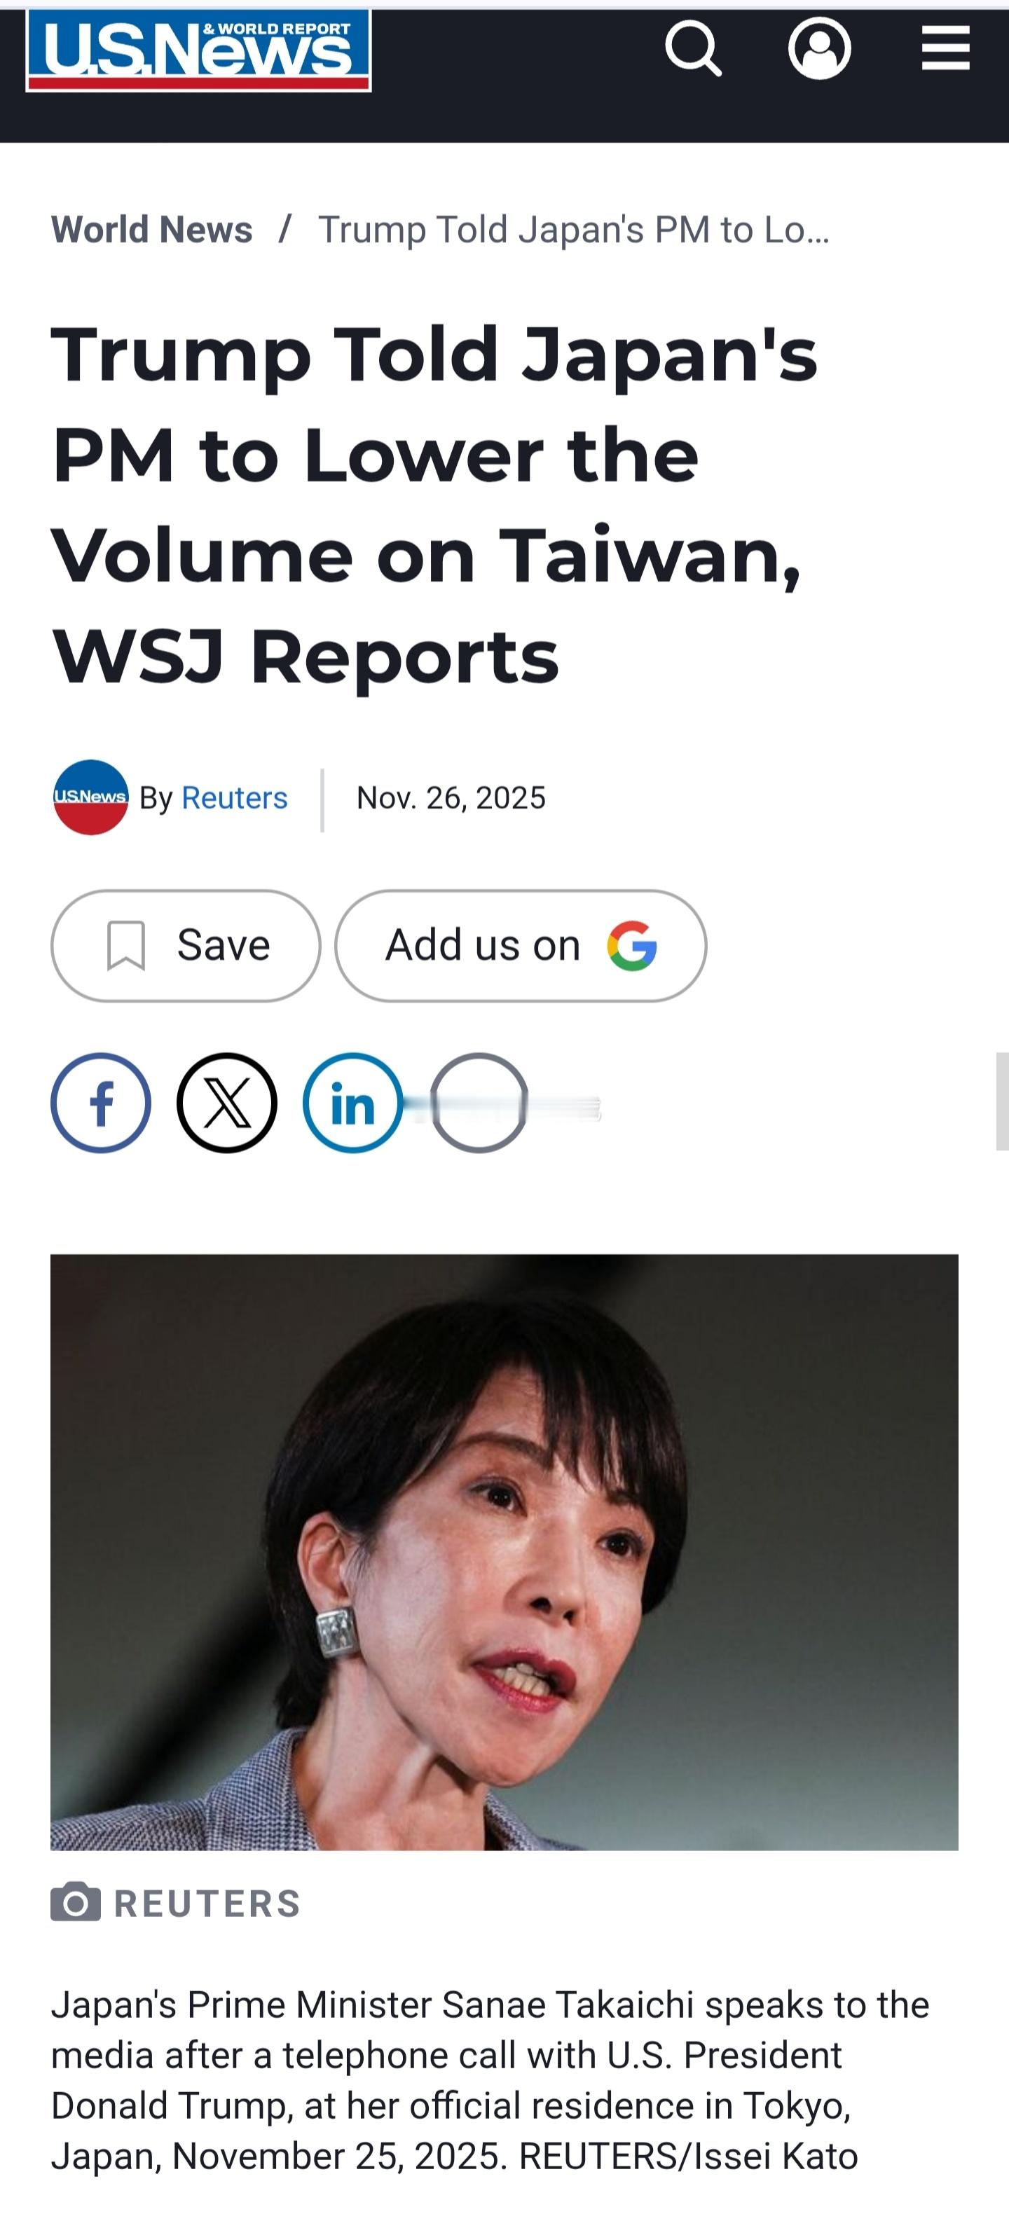
Task: Tap the Reuters camera credit icon
Action: pos(76,1903)
